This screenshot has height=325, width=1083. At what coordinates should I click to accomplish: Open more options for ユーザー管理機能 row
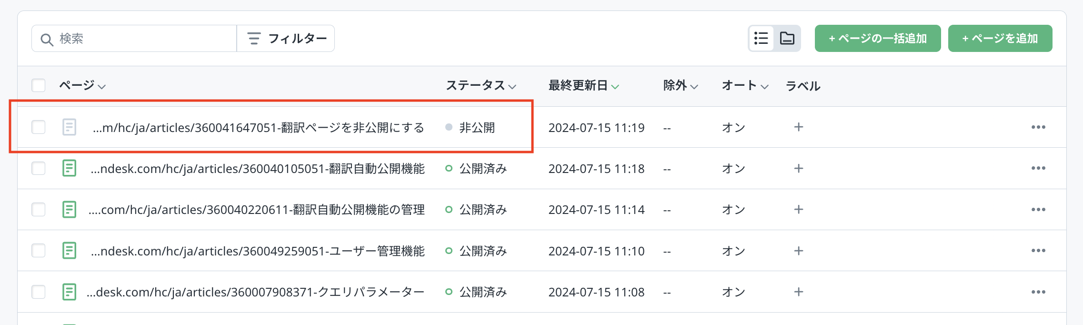tap(1038, 251)
